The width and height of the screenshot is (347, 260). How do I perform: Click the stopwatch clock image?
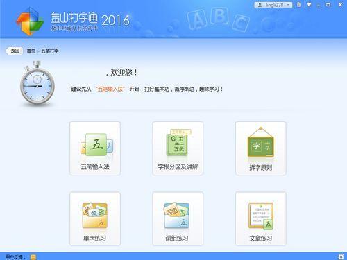tap(37, 84)
